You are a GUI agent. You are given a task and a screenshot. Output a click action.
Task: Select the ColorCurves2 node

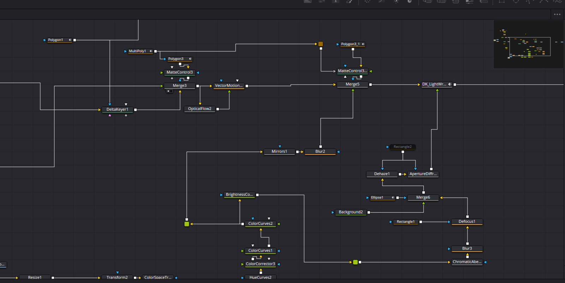261,224
